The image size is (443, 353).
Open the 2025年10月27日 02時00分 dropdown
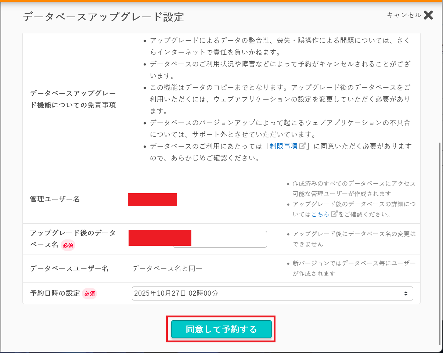click(x=272, y=293)
